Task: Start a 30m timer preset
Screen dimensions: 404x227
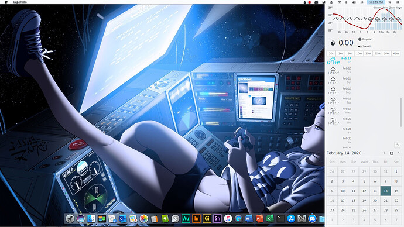Action: pyautogui.click(x=386, y=54)
